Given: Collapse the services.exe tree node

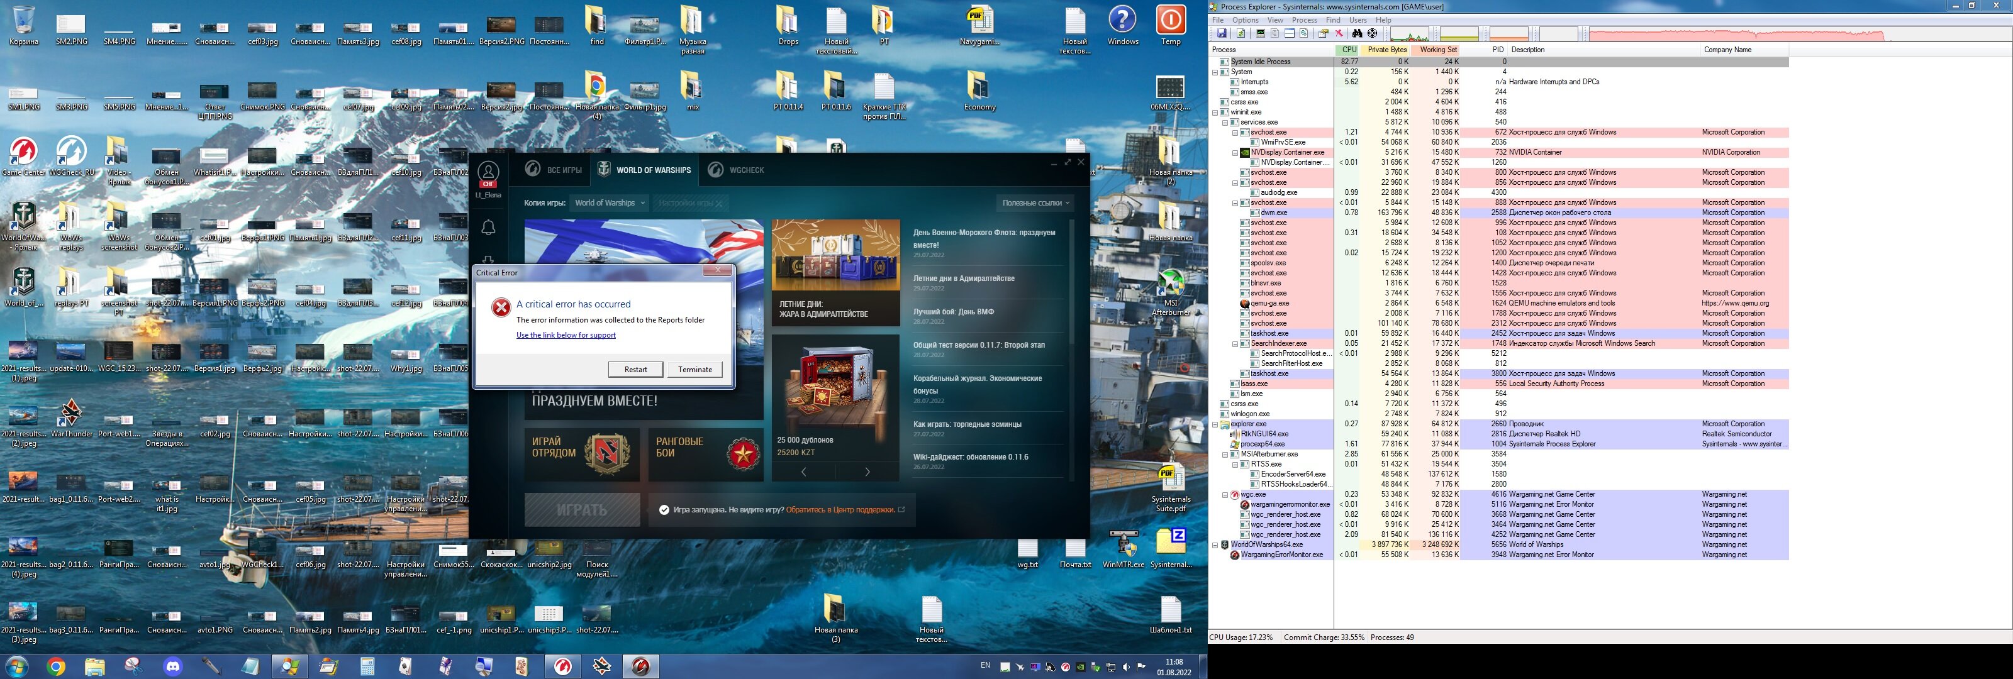Looking at the screenshot, I should tap(1225, 122).
